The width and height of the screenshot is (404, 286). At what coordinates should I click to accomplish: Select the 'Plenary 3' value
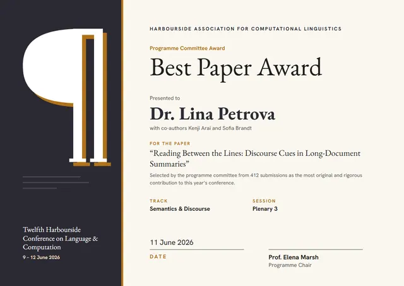click(x=265, y=209)
